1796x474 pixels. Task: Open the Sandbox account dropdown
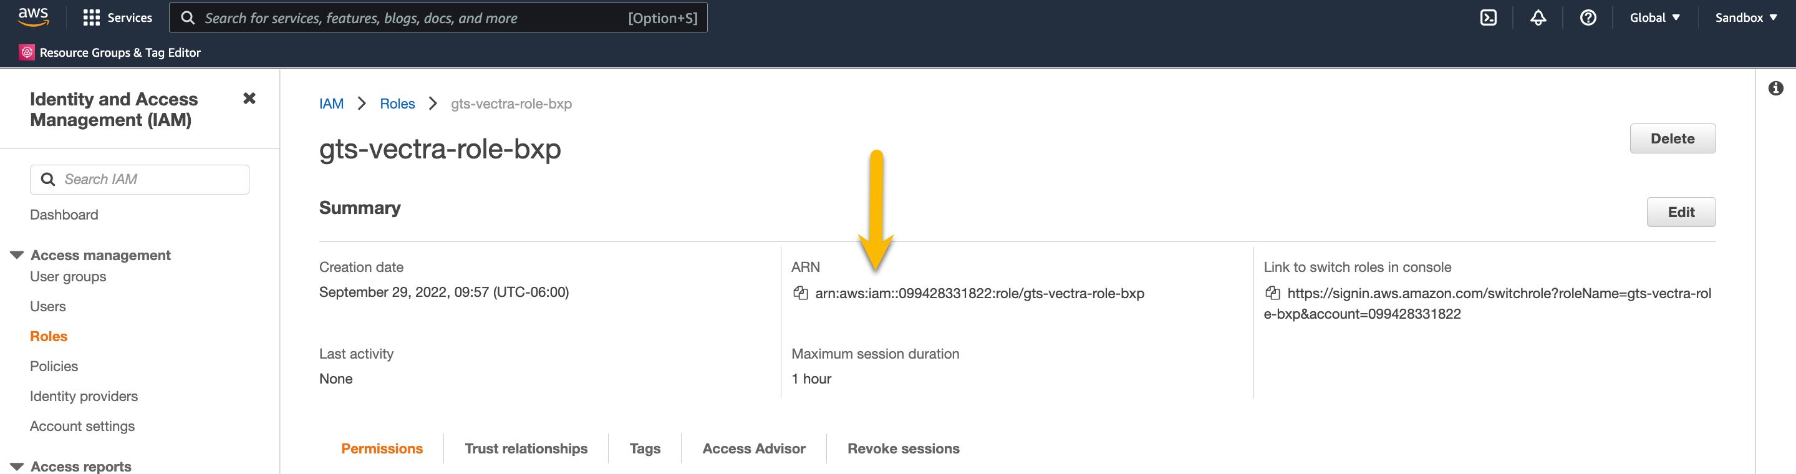click(x=1745, y=18)
